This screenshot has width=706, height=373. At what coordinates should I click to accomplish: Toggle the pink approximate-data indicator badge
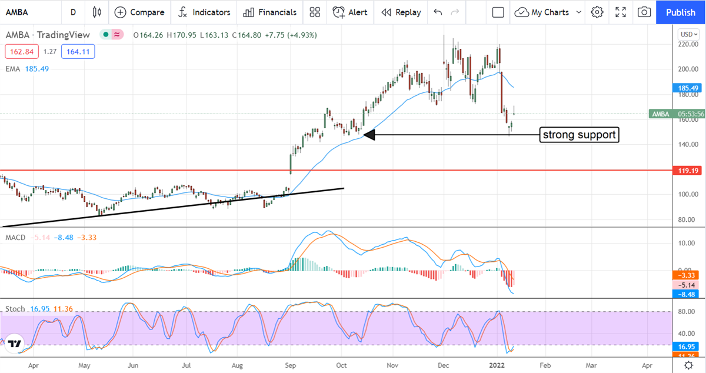coord(117,35)
